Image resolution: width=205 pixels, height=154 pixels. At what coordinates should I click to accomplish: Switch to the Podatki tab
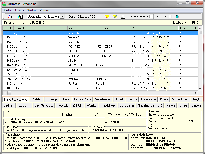coord(36,99)
